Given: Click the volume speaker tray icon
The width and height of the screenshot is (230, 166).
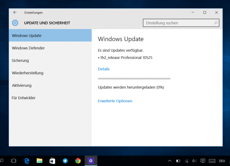Looking at the screenshot, I should coord(194,161).
